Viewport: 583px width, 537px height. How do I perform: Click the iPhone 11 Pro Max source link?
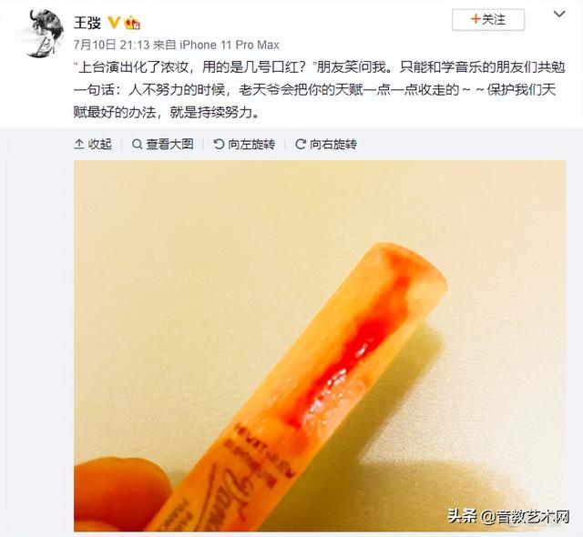[x=230, y=45]
